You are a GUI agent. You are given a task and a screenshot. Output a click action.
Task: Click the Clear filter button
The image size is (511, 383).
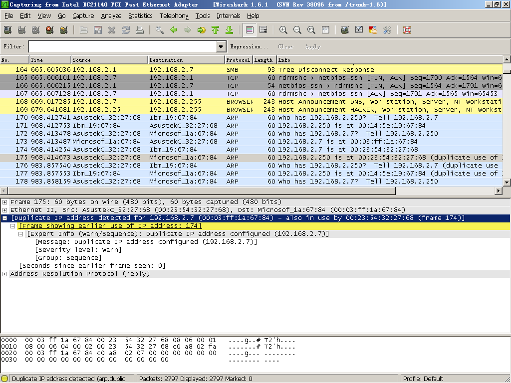click(x=285, y=46)
